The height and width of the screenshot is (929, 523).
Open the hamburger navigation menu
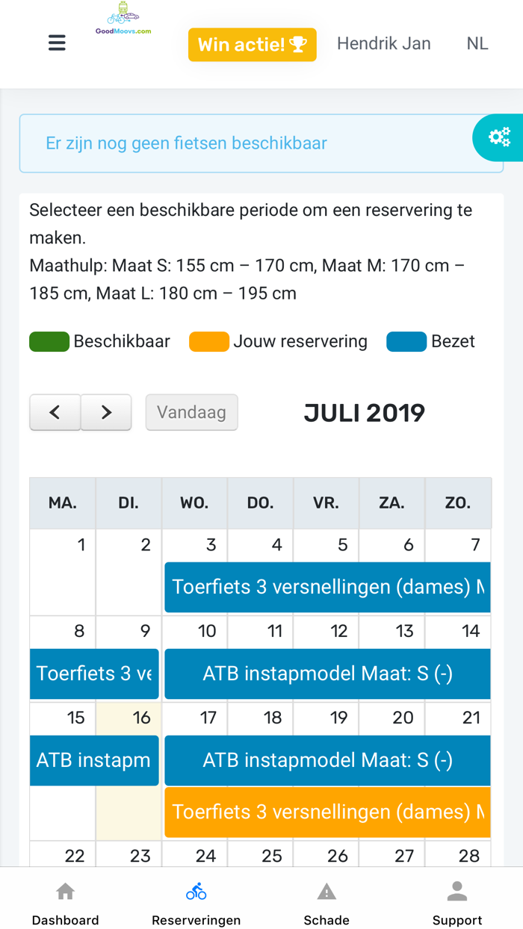click(x=57, y=43)
